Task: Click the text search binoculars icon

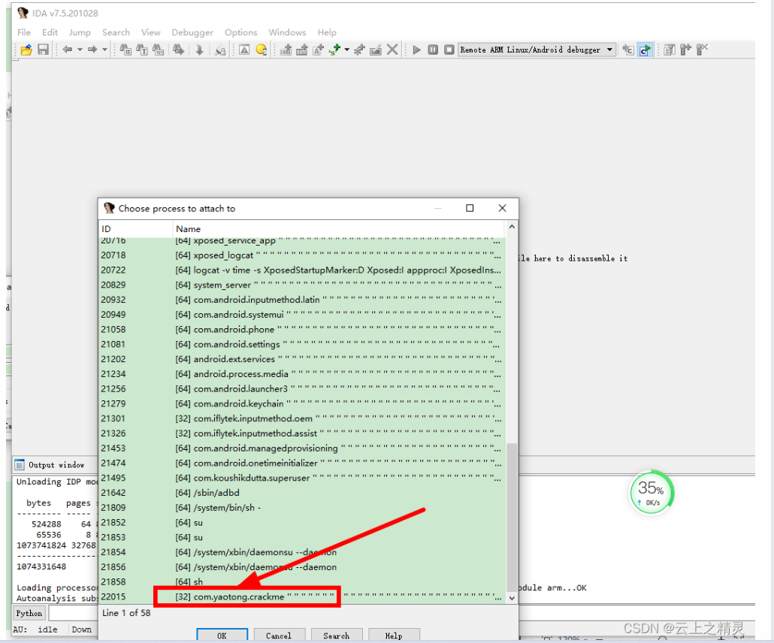Action: coord(142,50)
